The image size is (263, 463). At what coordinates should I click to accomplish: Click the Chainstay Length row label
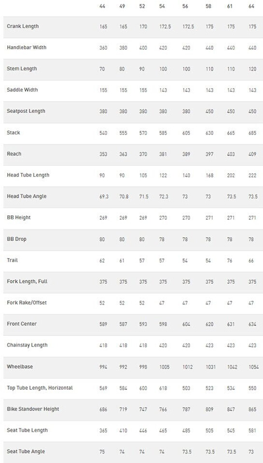point(27,345)
